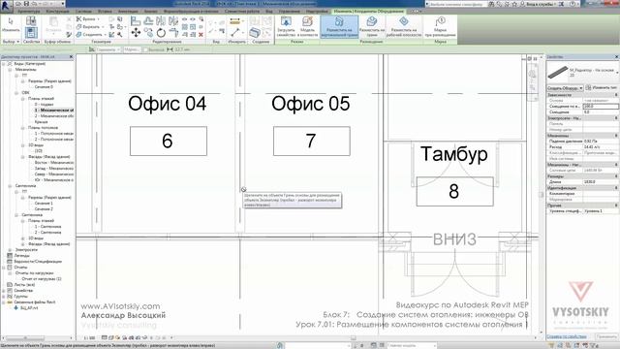
Task: Expand the Группы node in project browser
Action: 4,297
